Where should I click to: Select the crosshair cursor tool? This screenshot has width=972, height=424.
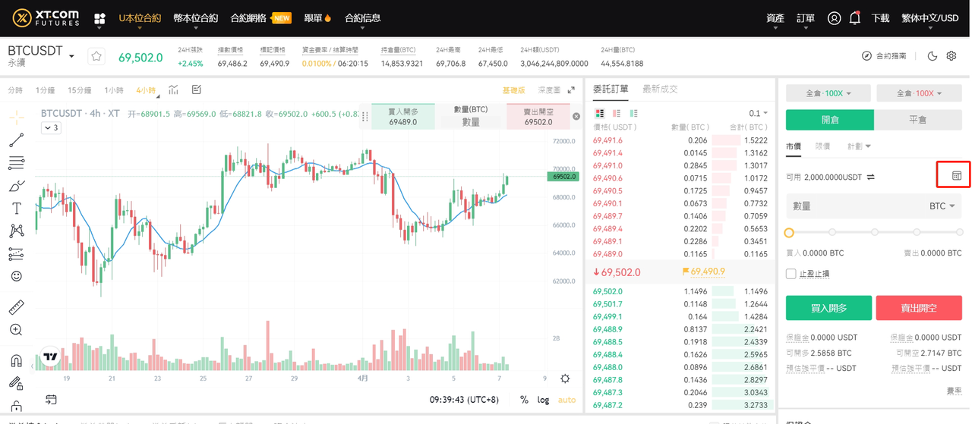pos(16,117)
